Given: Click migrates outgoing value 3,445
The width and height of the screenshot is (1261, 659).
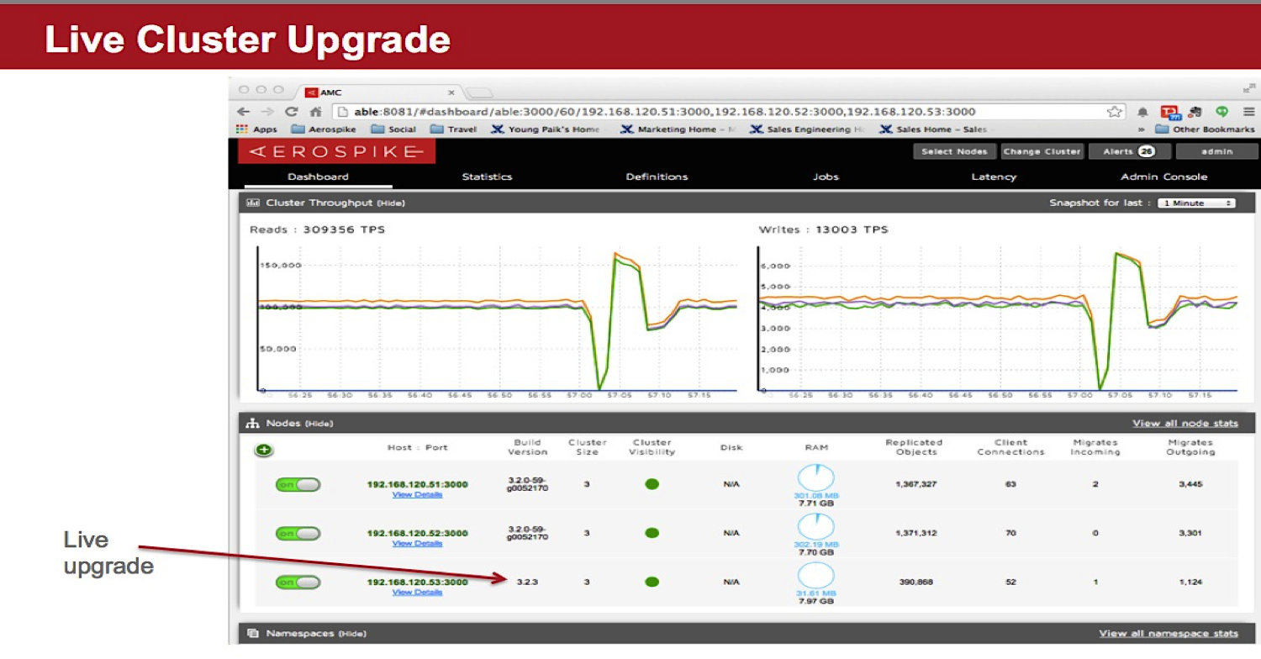Looking at the screenshot, I should pos(1190,484).
